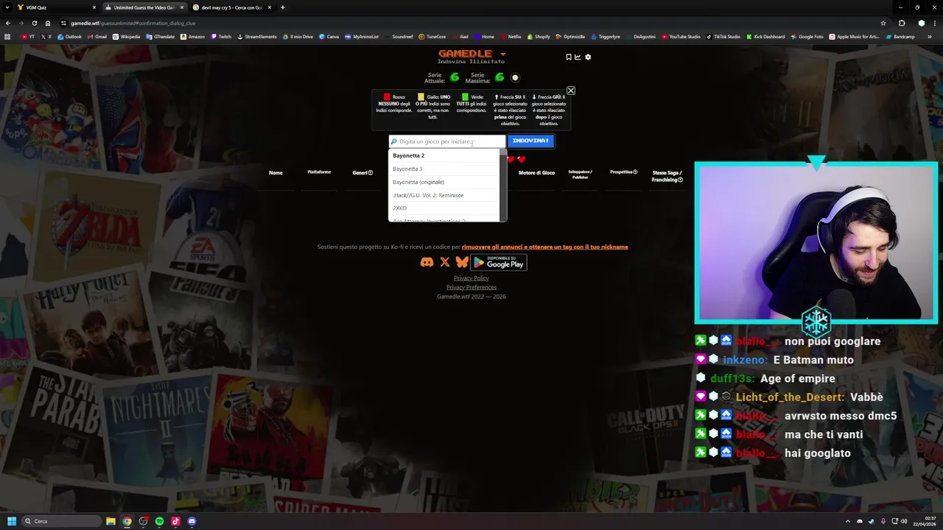The height and width of the screenshot is (530, 943).
Task: Close the VGM Quiz tab
Action: coord(94,7)
